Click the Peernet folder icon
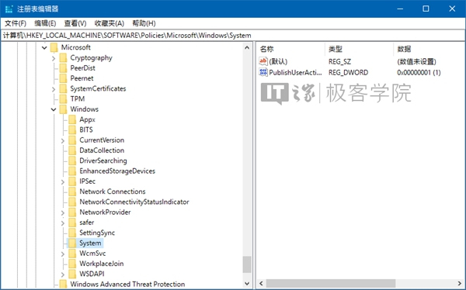466x290 pixels. [x=63, y=78]
